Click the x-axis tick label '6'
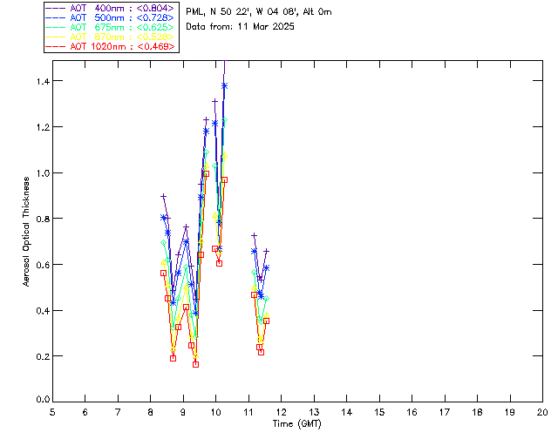Image resolution: width=558 pixels, height=446 pixels. (x=85, y=413)
